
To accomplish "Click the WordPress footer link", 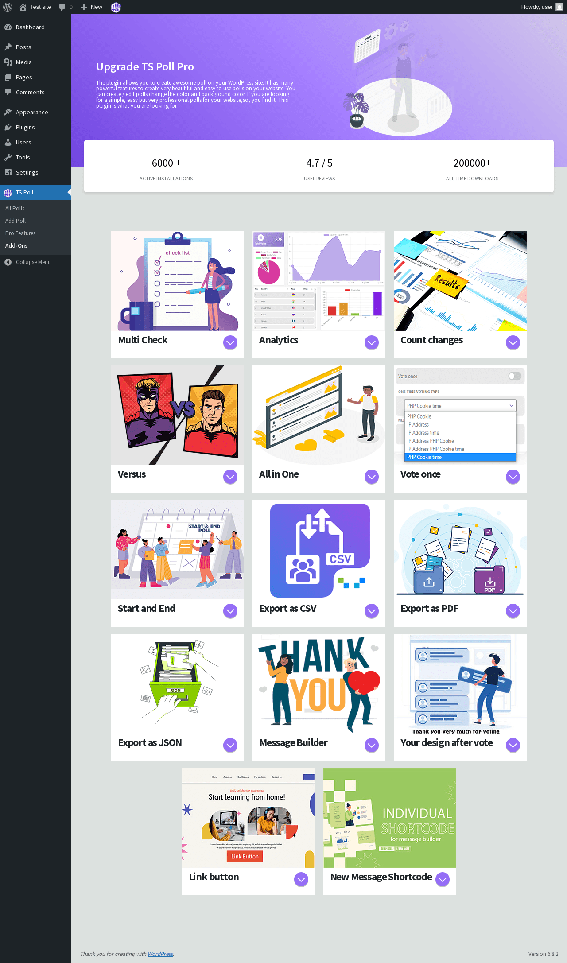I will pos(160,954).
